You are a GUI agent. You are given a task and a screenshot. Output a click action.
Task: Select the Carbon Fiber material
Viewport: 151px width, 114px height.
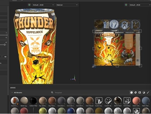[33, 101]
